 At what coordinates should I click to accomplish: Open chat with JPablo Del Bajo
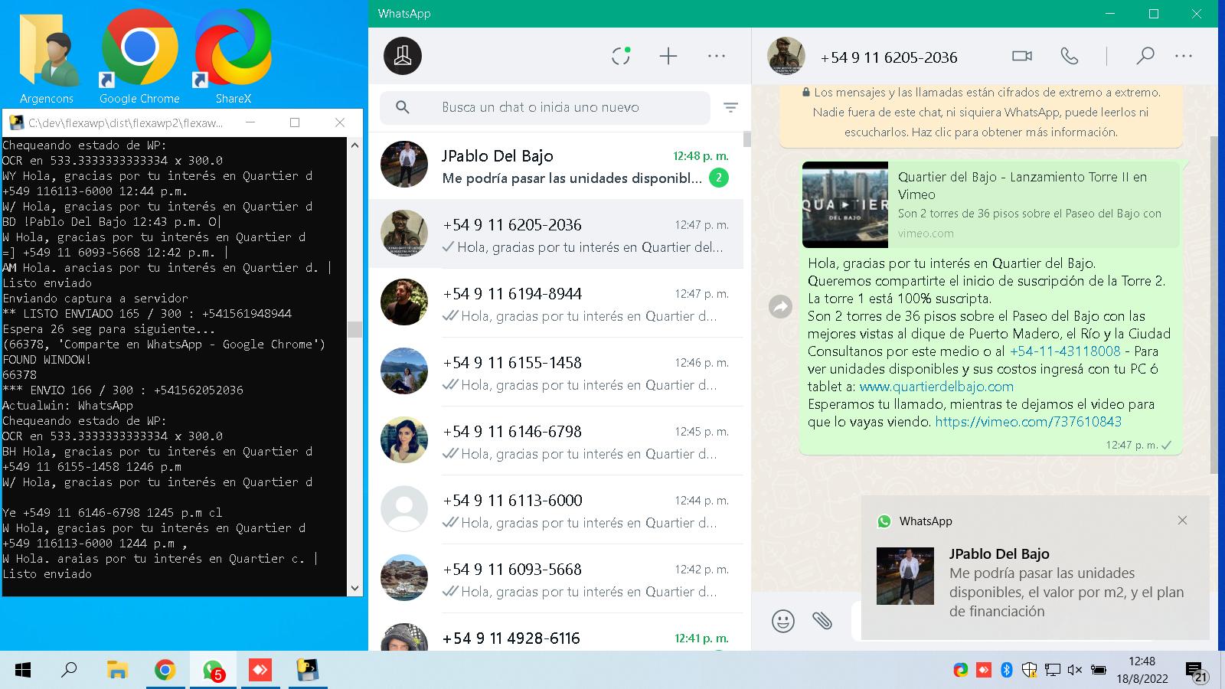[556, 165]
